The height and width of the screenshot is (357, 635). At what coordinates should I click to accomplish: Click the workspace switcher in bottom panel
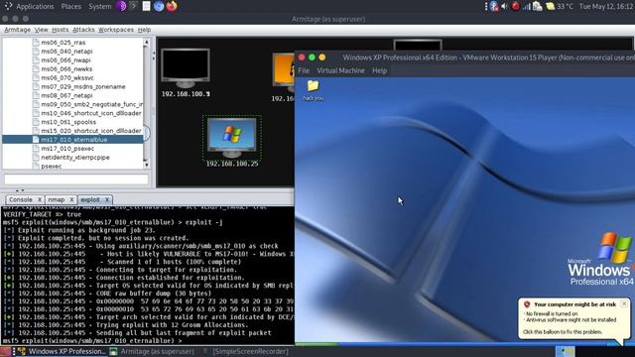pyautogui.click(x=565, y=351)
